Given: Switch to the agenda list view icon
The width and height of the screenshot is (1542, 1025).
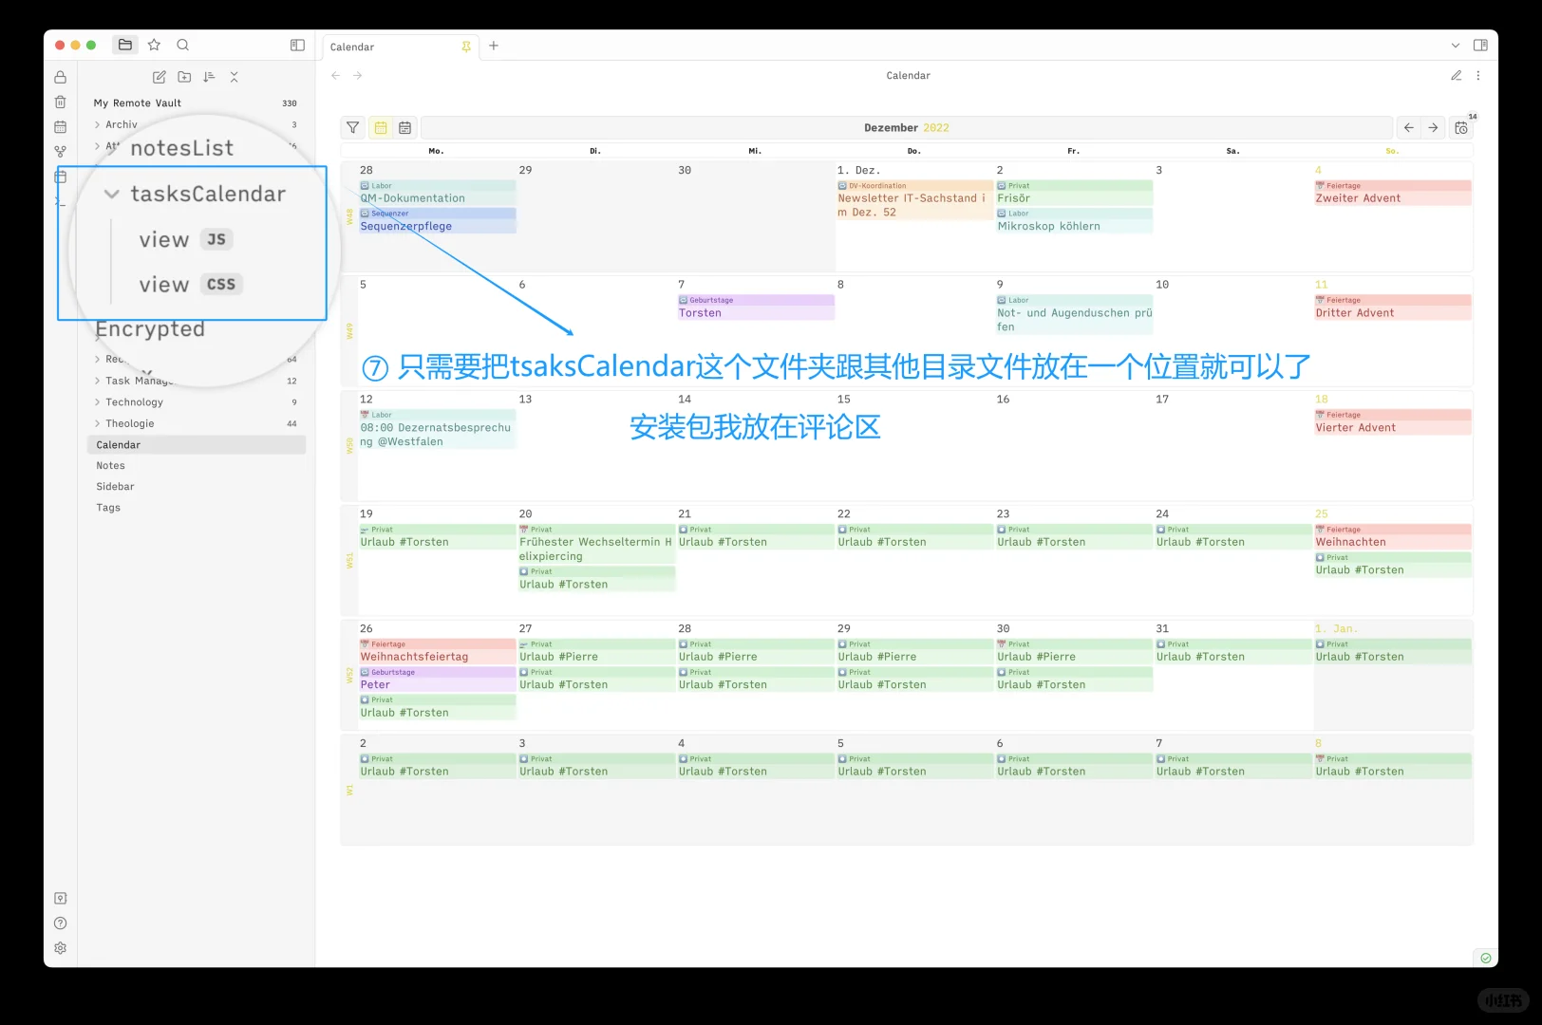Looking at the screenshot, I should pyautogui.click(x=405, y=127).
